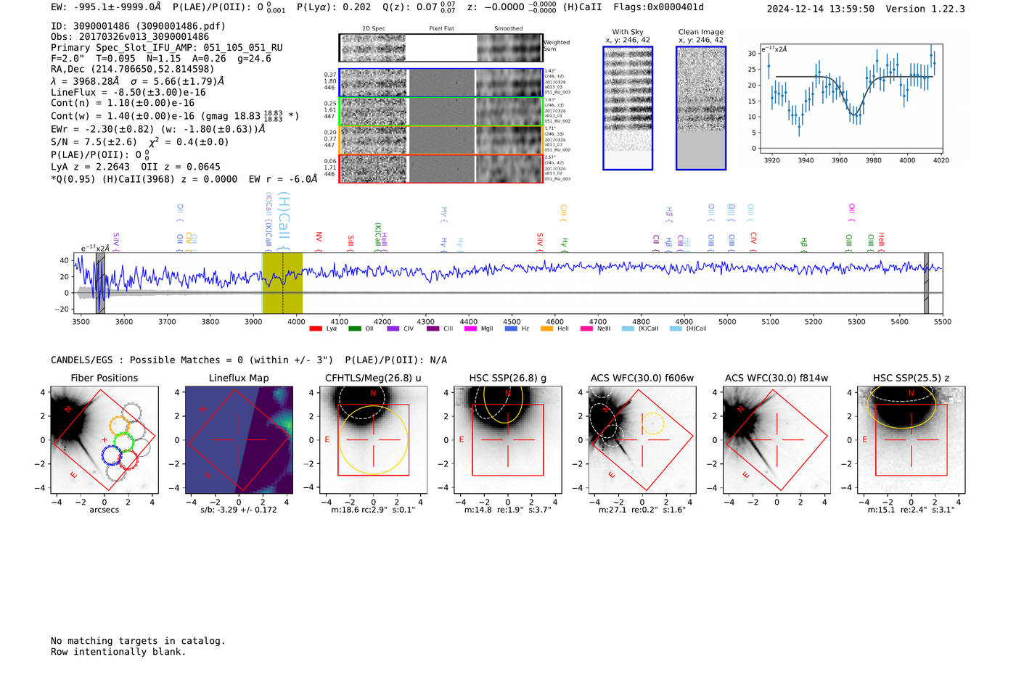Click the 'Obs: 20170326v013_3090001486' line
Screen dimensions: 1016x691
(x=130, y=37)
